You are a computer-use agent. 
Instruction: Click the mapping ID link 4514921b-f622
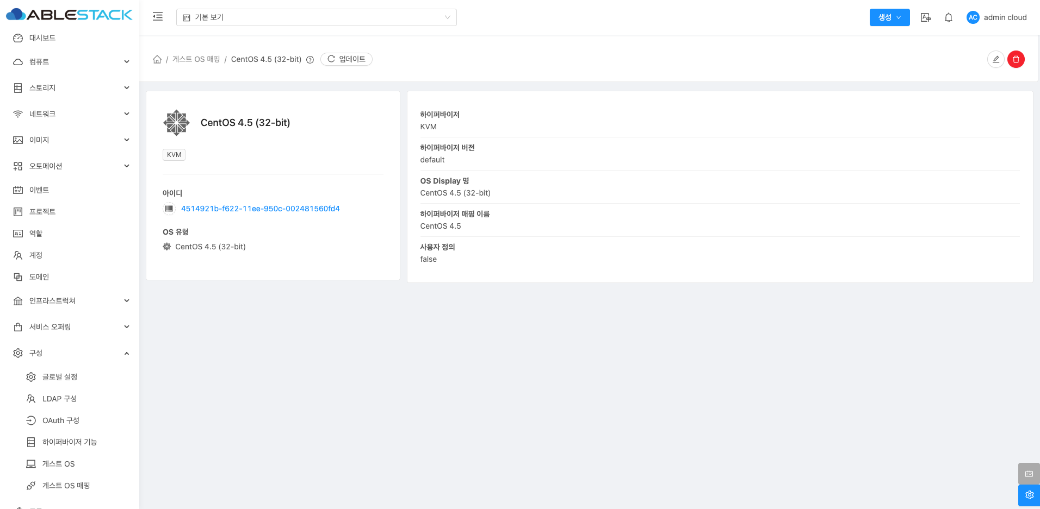[261, 209]
